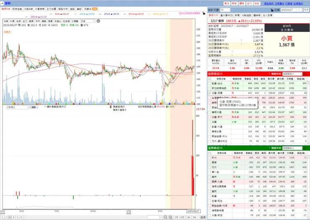Image resolution: width=310 pixels, height=220 pixels.
Task: Toggle the date lock icon beside 日期
Action: coord(272,10)
